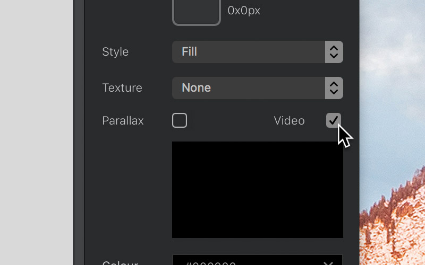
Task: Open the Texture dropdown showing None
Action: click(x=258, y=88)
